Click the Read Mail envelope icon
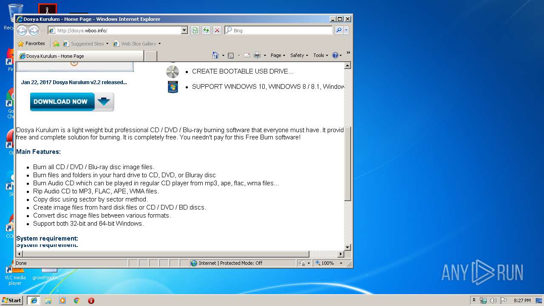Image resolution: width=544 pixels, height=306 pixels. [x=246, y=55]
